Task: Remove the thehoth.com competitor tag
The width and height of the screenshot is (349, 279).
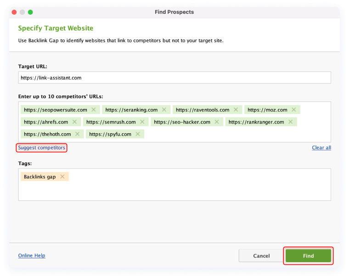Action: coord(78,134)
